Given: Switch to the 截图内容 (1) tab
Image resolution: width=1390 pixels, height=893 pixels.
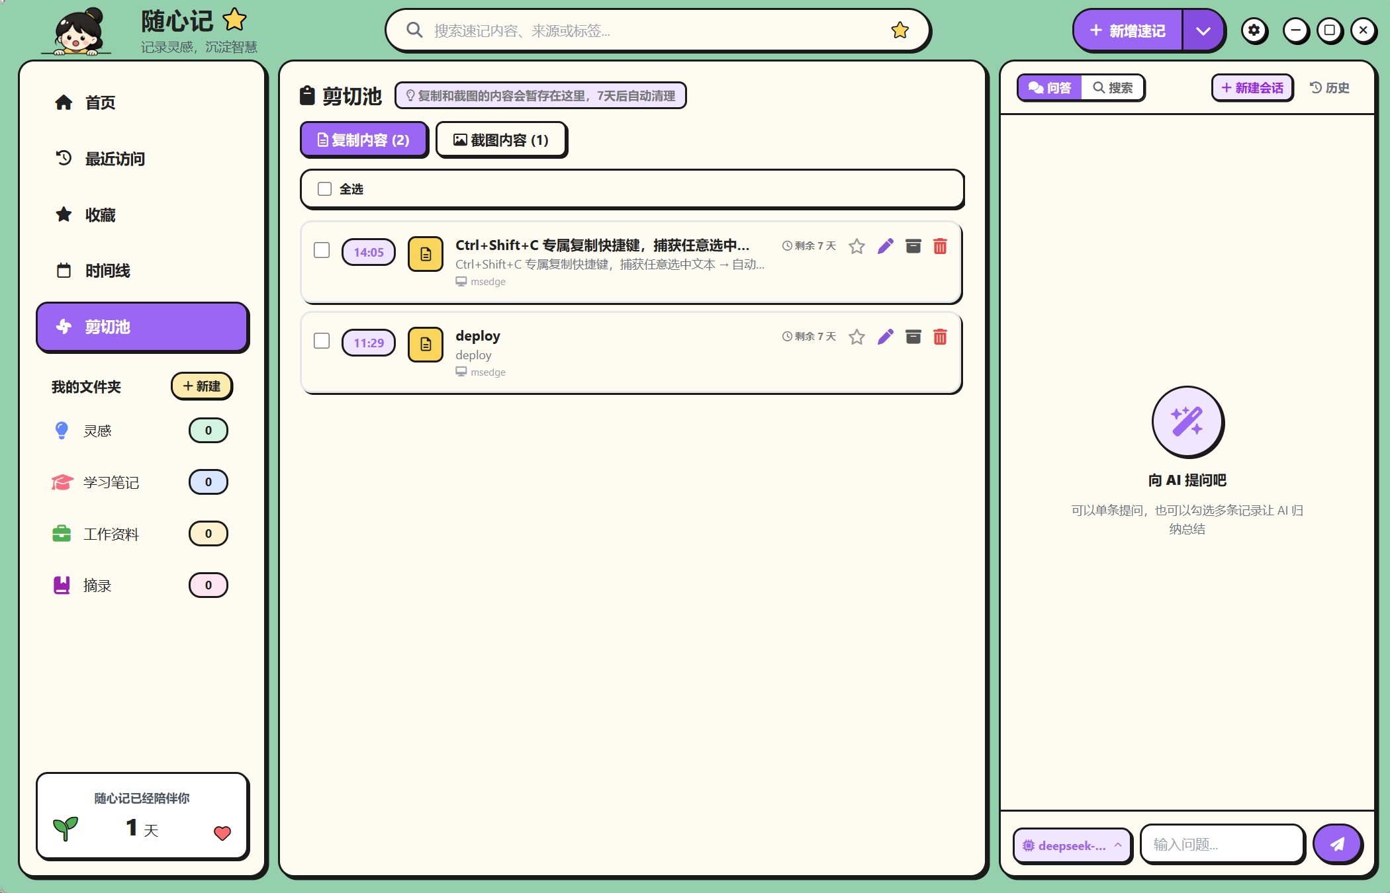Looking at the screenshot, I should 501,140.
